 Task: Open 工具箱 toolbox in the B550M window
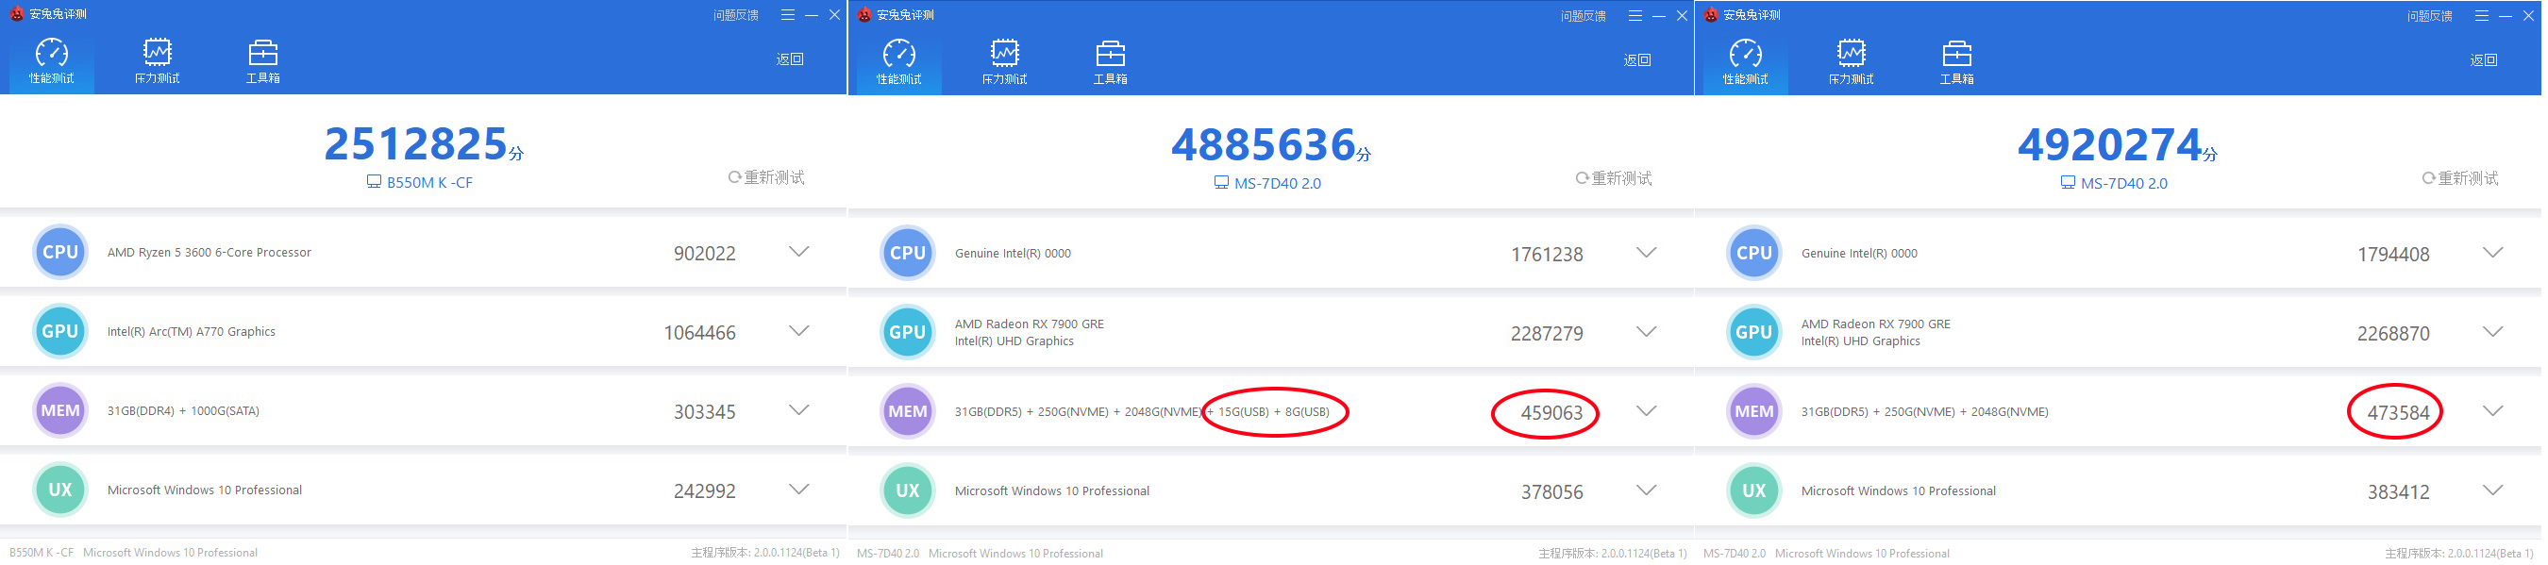(263, 61)
